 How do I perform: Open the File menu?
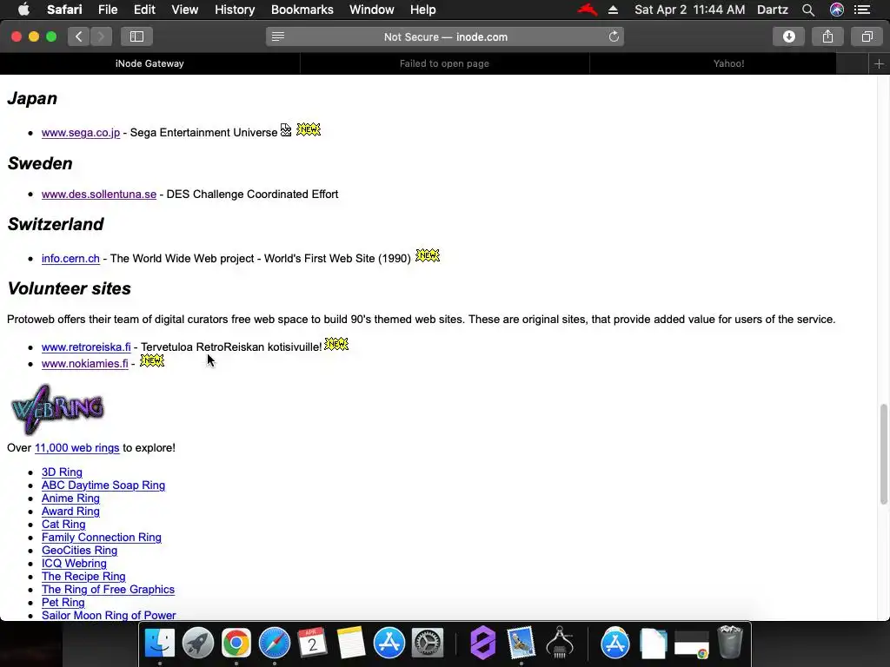pyautogui.click(x=107, y=10)
